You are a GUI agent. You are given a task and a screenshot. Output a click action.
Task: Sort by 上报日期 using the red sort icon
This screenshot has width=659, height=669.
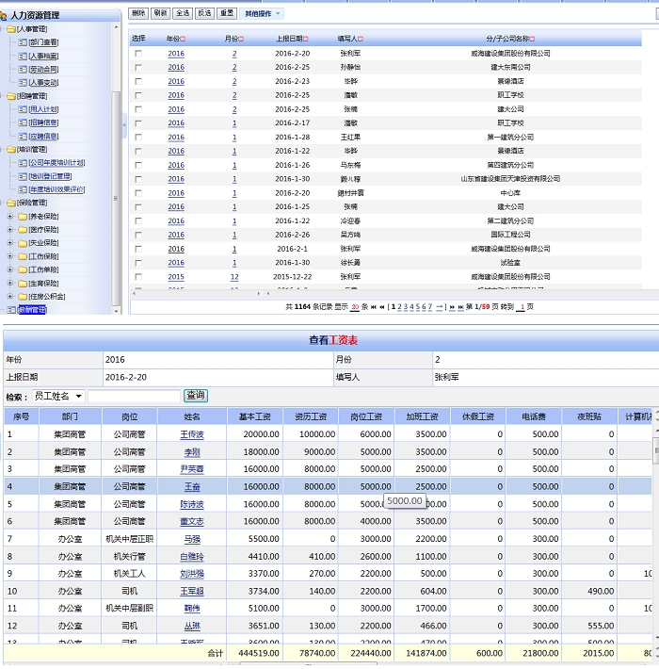(306, 39)
